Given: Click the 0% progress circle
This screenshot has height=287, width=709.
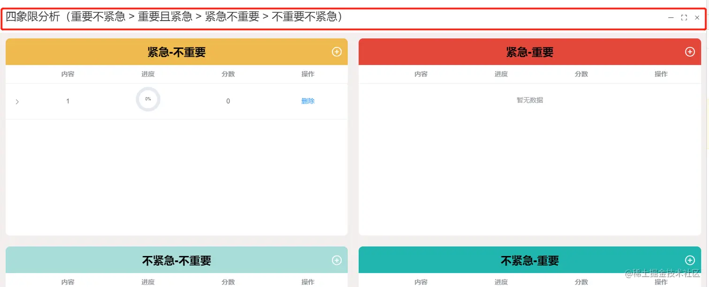Looking at the screenshot, I should pyautogui.click(x=148, y=99).
